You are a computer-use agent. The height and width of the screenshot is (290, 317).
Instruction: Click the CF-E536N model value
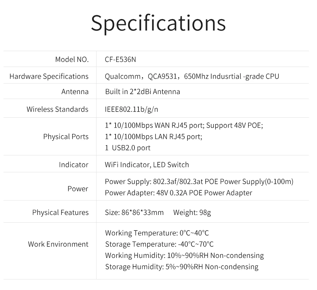120,60
